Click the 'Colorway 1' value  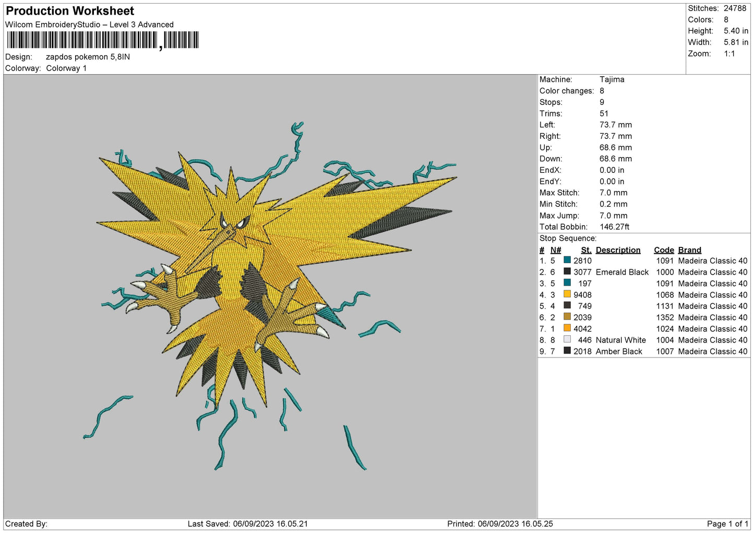[66, 68]
